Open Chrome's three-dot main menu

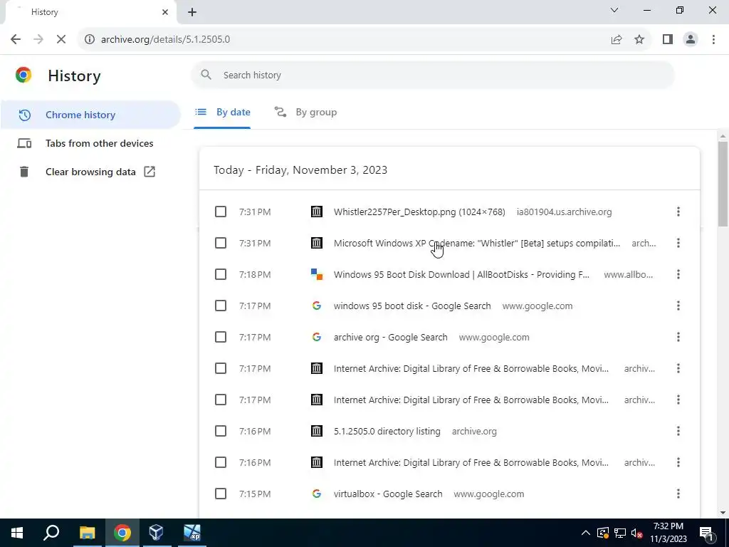click(x=713, y=40)
